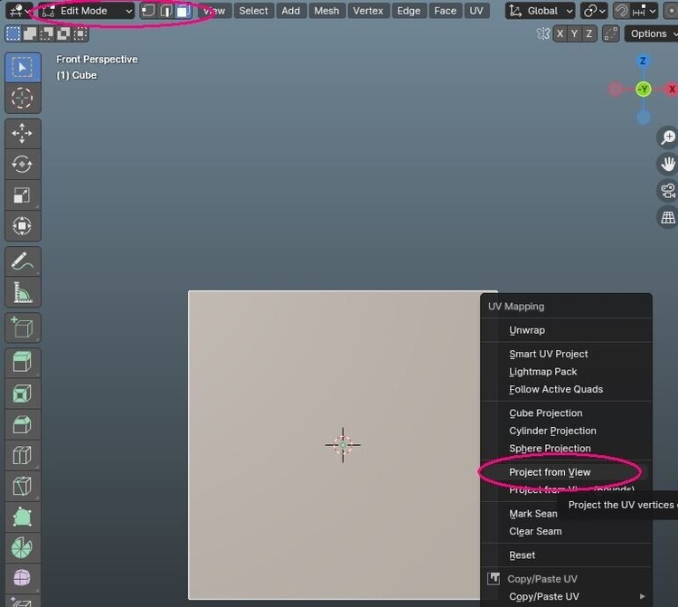Image resolution: width=678 pixels, height=607 pixels.
Task: Open the Mesh menu
Action: (326, 11)
